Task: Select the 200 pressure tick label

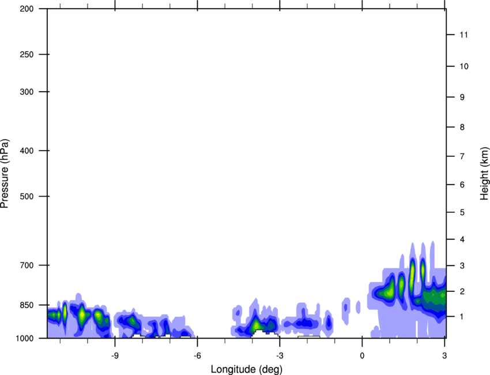Action: pyautogui.click(x=27, y=9)
